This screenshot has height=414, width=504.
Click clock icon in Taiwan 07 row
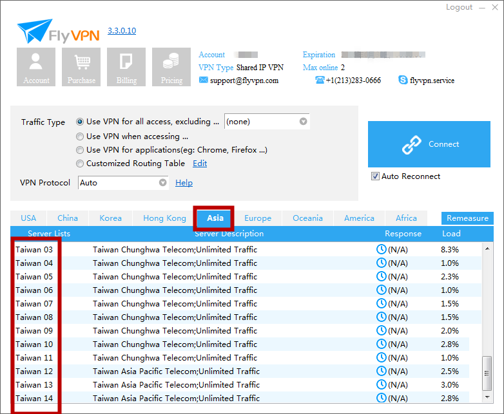pos(381,303)
